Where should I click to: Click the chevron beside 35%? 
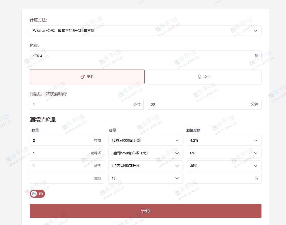point(256,166)
